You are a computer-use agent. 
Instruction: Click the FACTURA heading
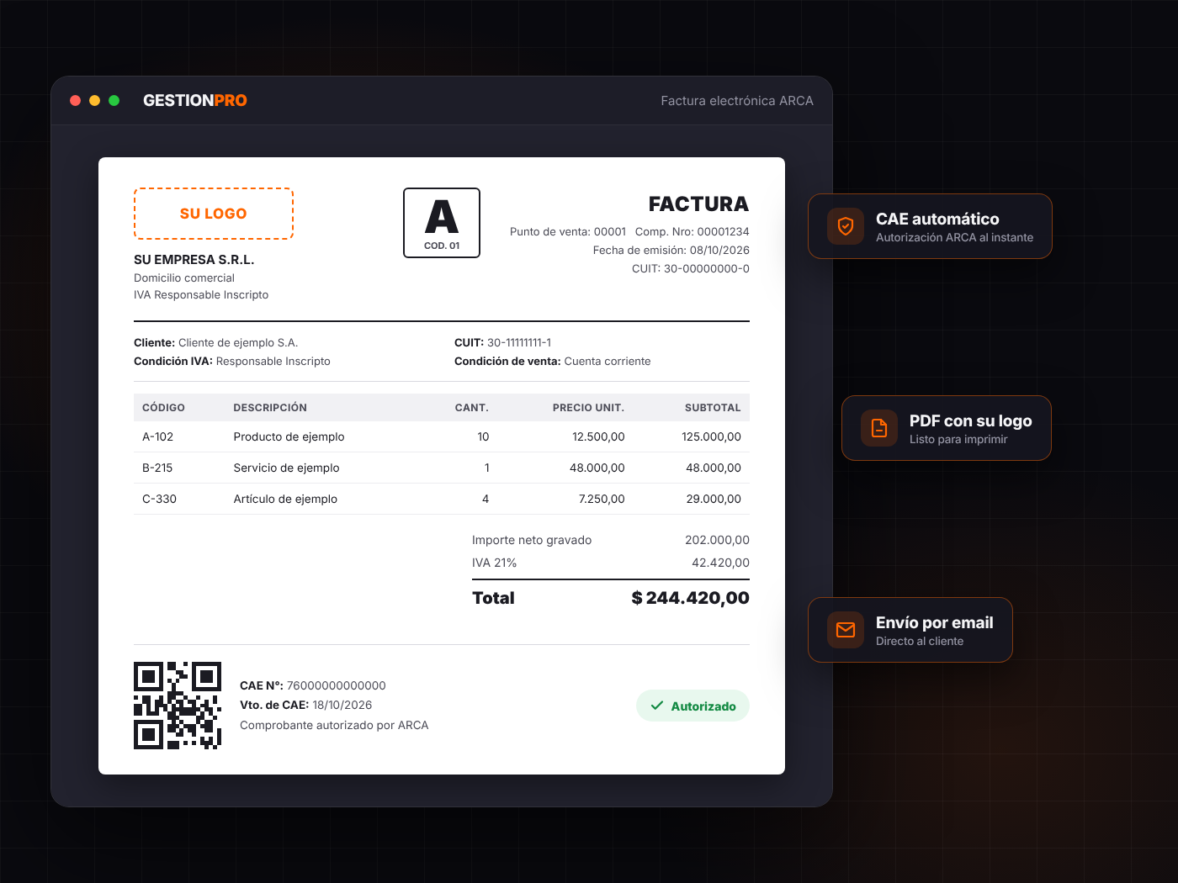[x=698, y=204]
